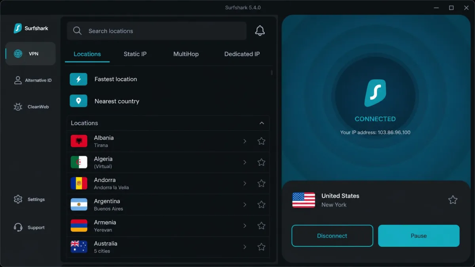Maximize the Surfshark window
The image size is (475, 267).
click(451, 8)
